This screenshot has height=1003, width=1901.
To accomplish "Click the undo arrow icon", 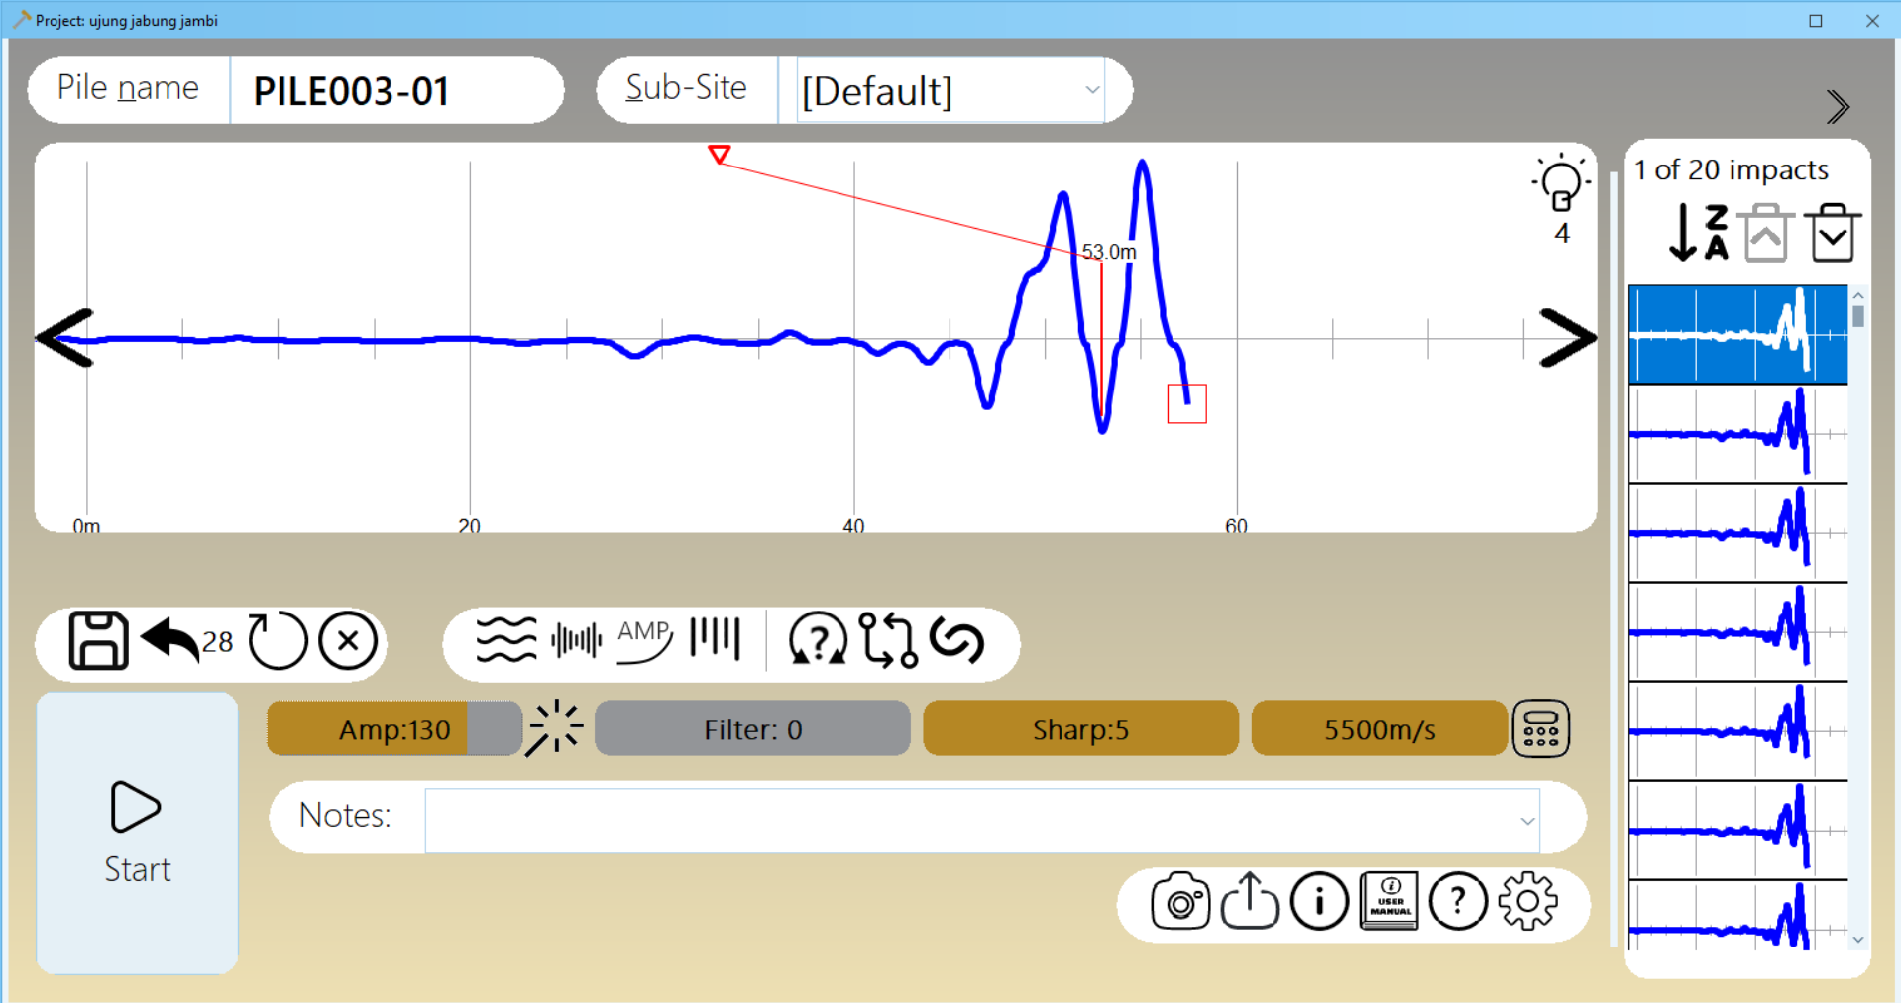I will (x=171, y=640).
